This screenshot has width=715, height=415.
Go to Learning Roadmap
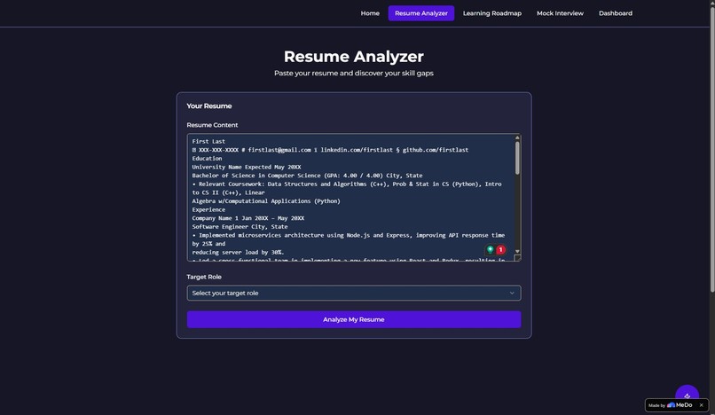click(492, 13)
